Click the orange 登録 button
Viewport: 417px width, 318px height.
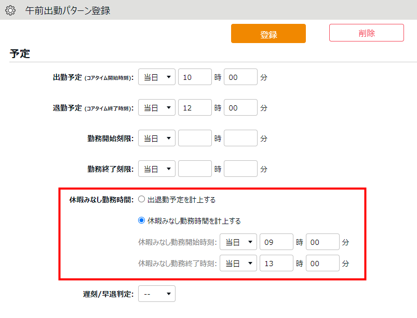[268, 34]
